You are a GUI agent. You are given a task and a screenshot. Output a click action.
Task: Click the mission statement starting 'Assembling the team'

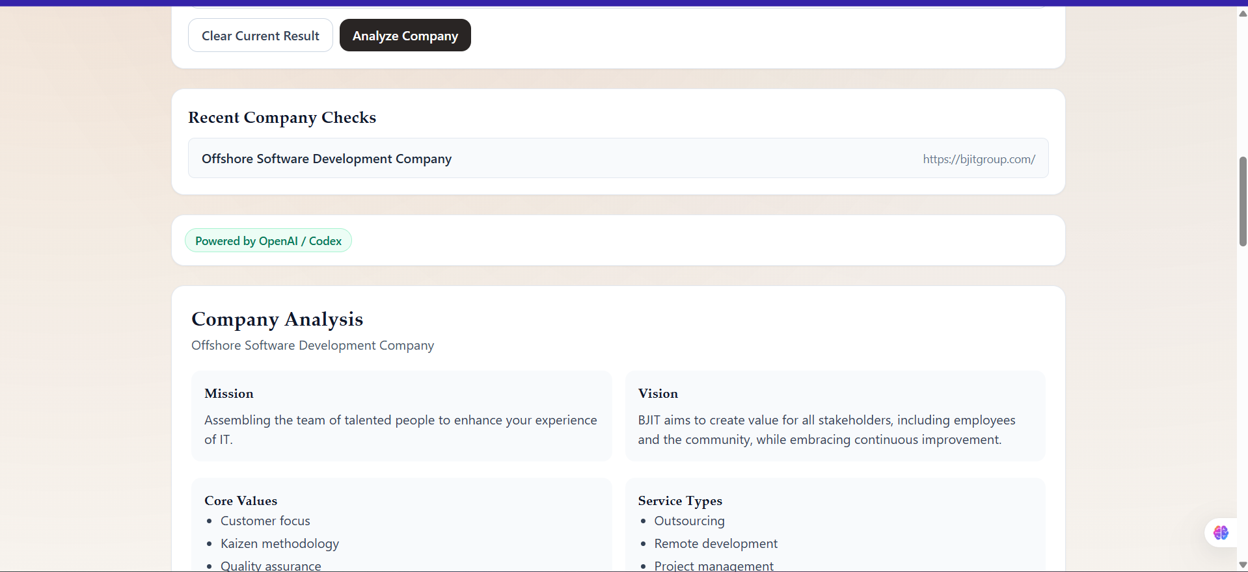(401, 430)
